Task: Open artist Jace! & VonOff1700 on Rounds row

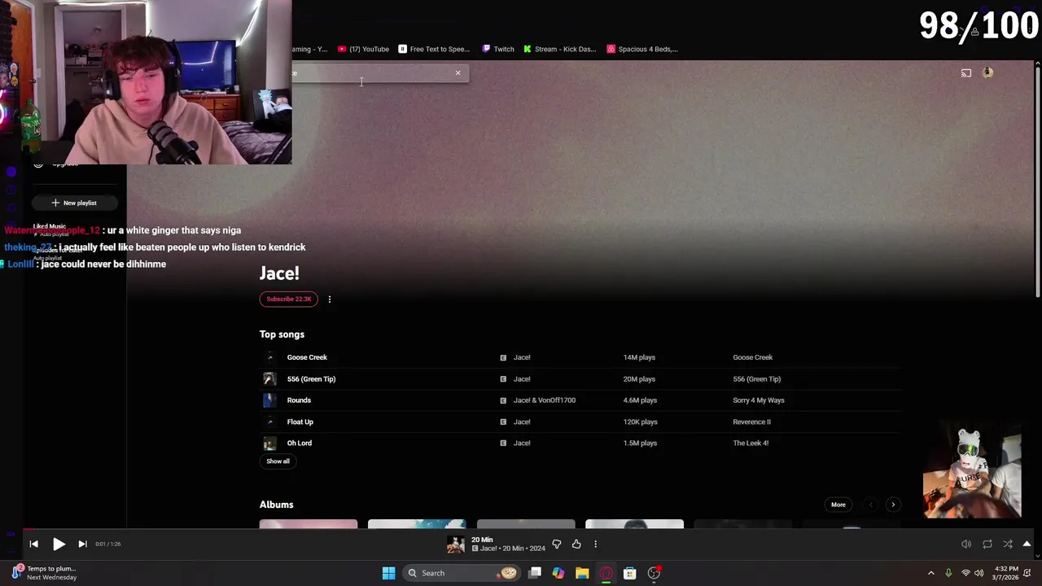Action: 544,400
